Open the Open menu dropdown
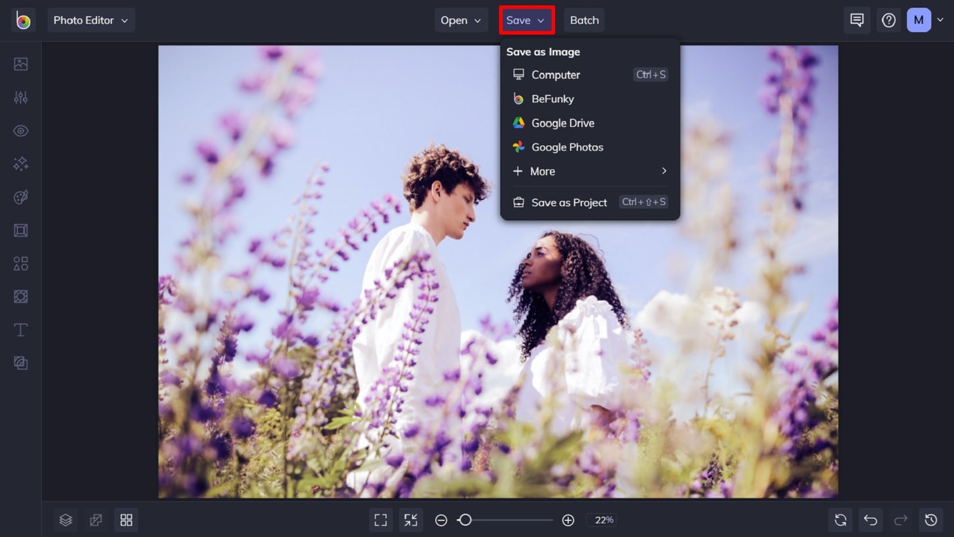 pyautogui.click(x=461, y=20)
